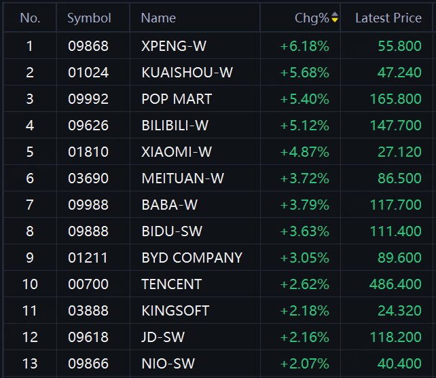The image size is (436, 378).
Task: Click the +5.68% change value
Action: click(304, 73)
